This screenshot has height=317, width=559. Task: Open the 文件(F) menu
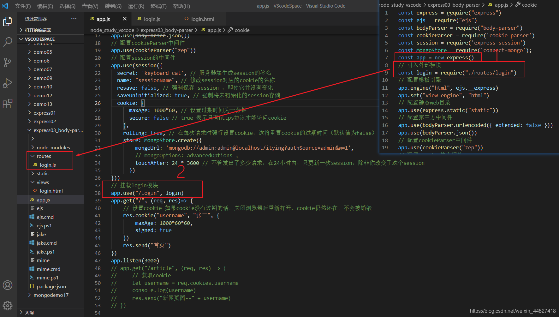[x=23, y=6]
